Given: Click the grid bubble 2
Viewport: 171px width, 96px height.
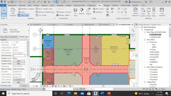Looking at the screenshot, I should click(x=35, y=49).
